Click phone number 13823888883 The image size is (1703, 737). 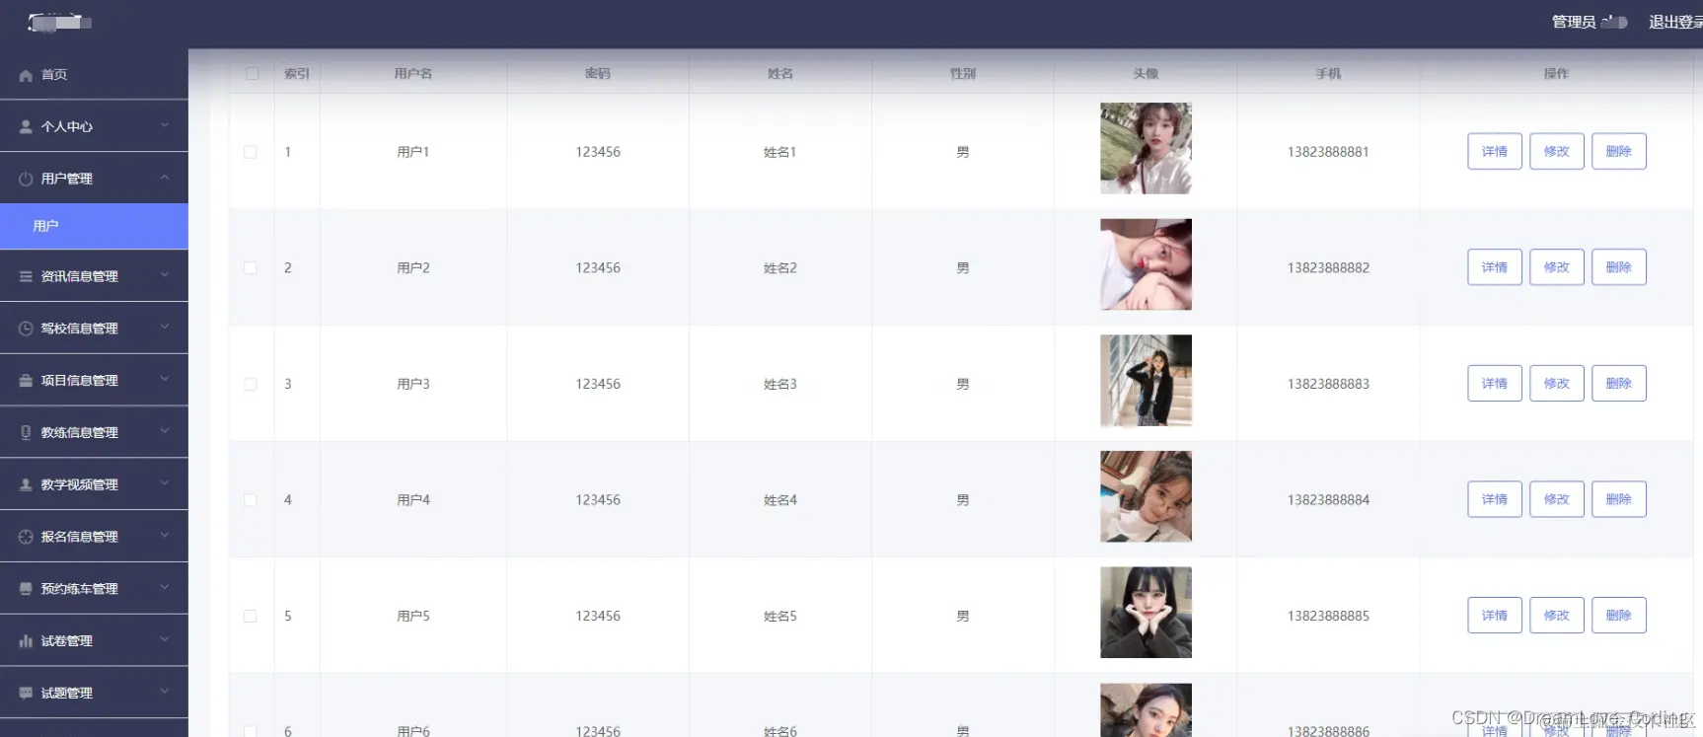(1328, 384)
